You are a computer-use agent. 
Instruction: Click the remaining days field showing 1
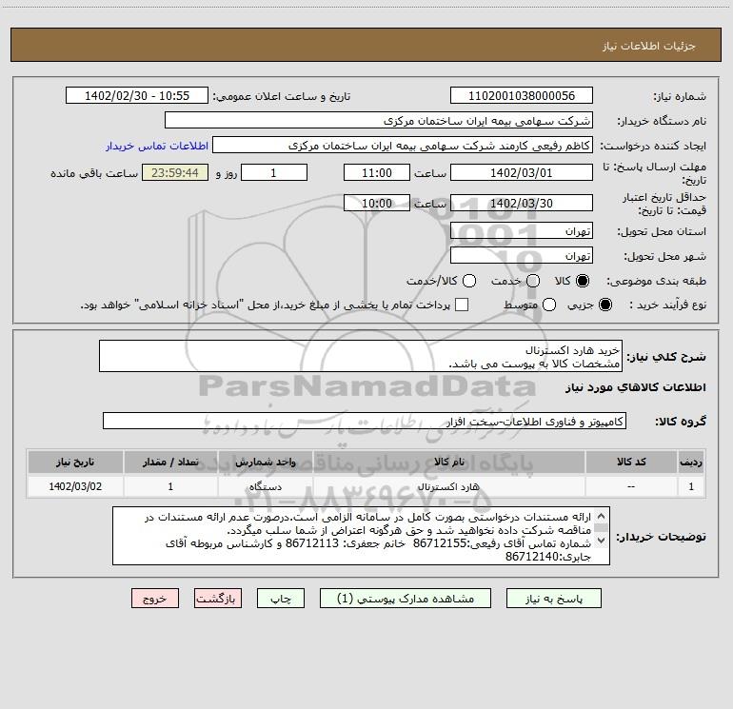pyautogui.click(x=274, y=172)
